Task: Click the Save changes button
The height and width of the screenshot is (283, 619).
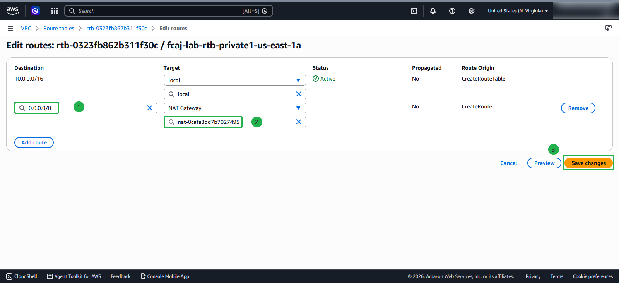Action: coord(588,163)
